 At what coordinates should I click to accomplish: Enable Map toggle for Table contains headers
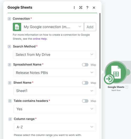(85, 101)
